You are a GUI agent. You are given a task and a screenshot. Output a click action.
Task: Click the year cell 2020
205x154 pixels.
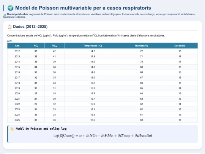pos(17,94)
